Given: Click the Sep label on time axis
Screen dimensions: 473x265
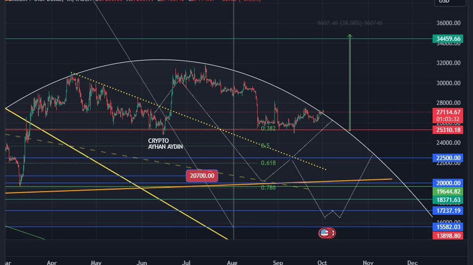Looking at the screenshot, I should [x=278, y=263].
